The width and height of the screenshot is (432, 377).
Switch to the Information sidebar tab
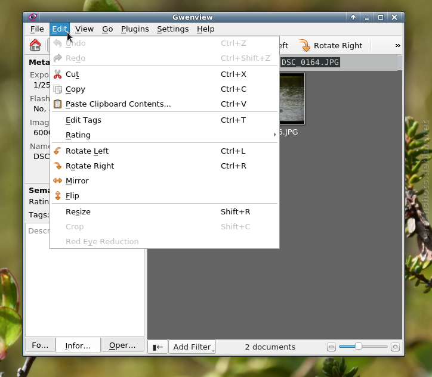pos(78,345)
